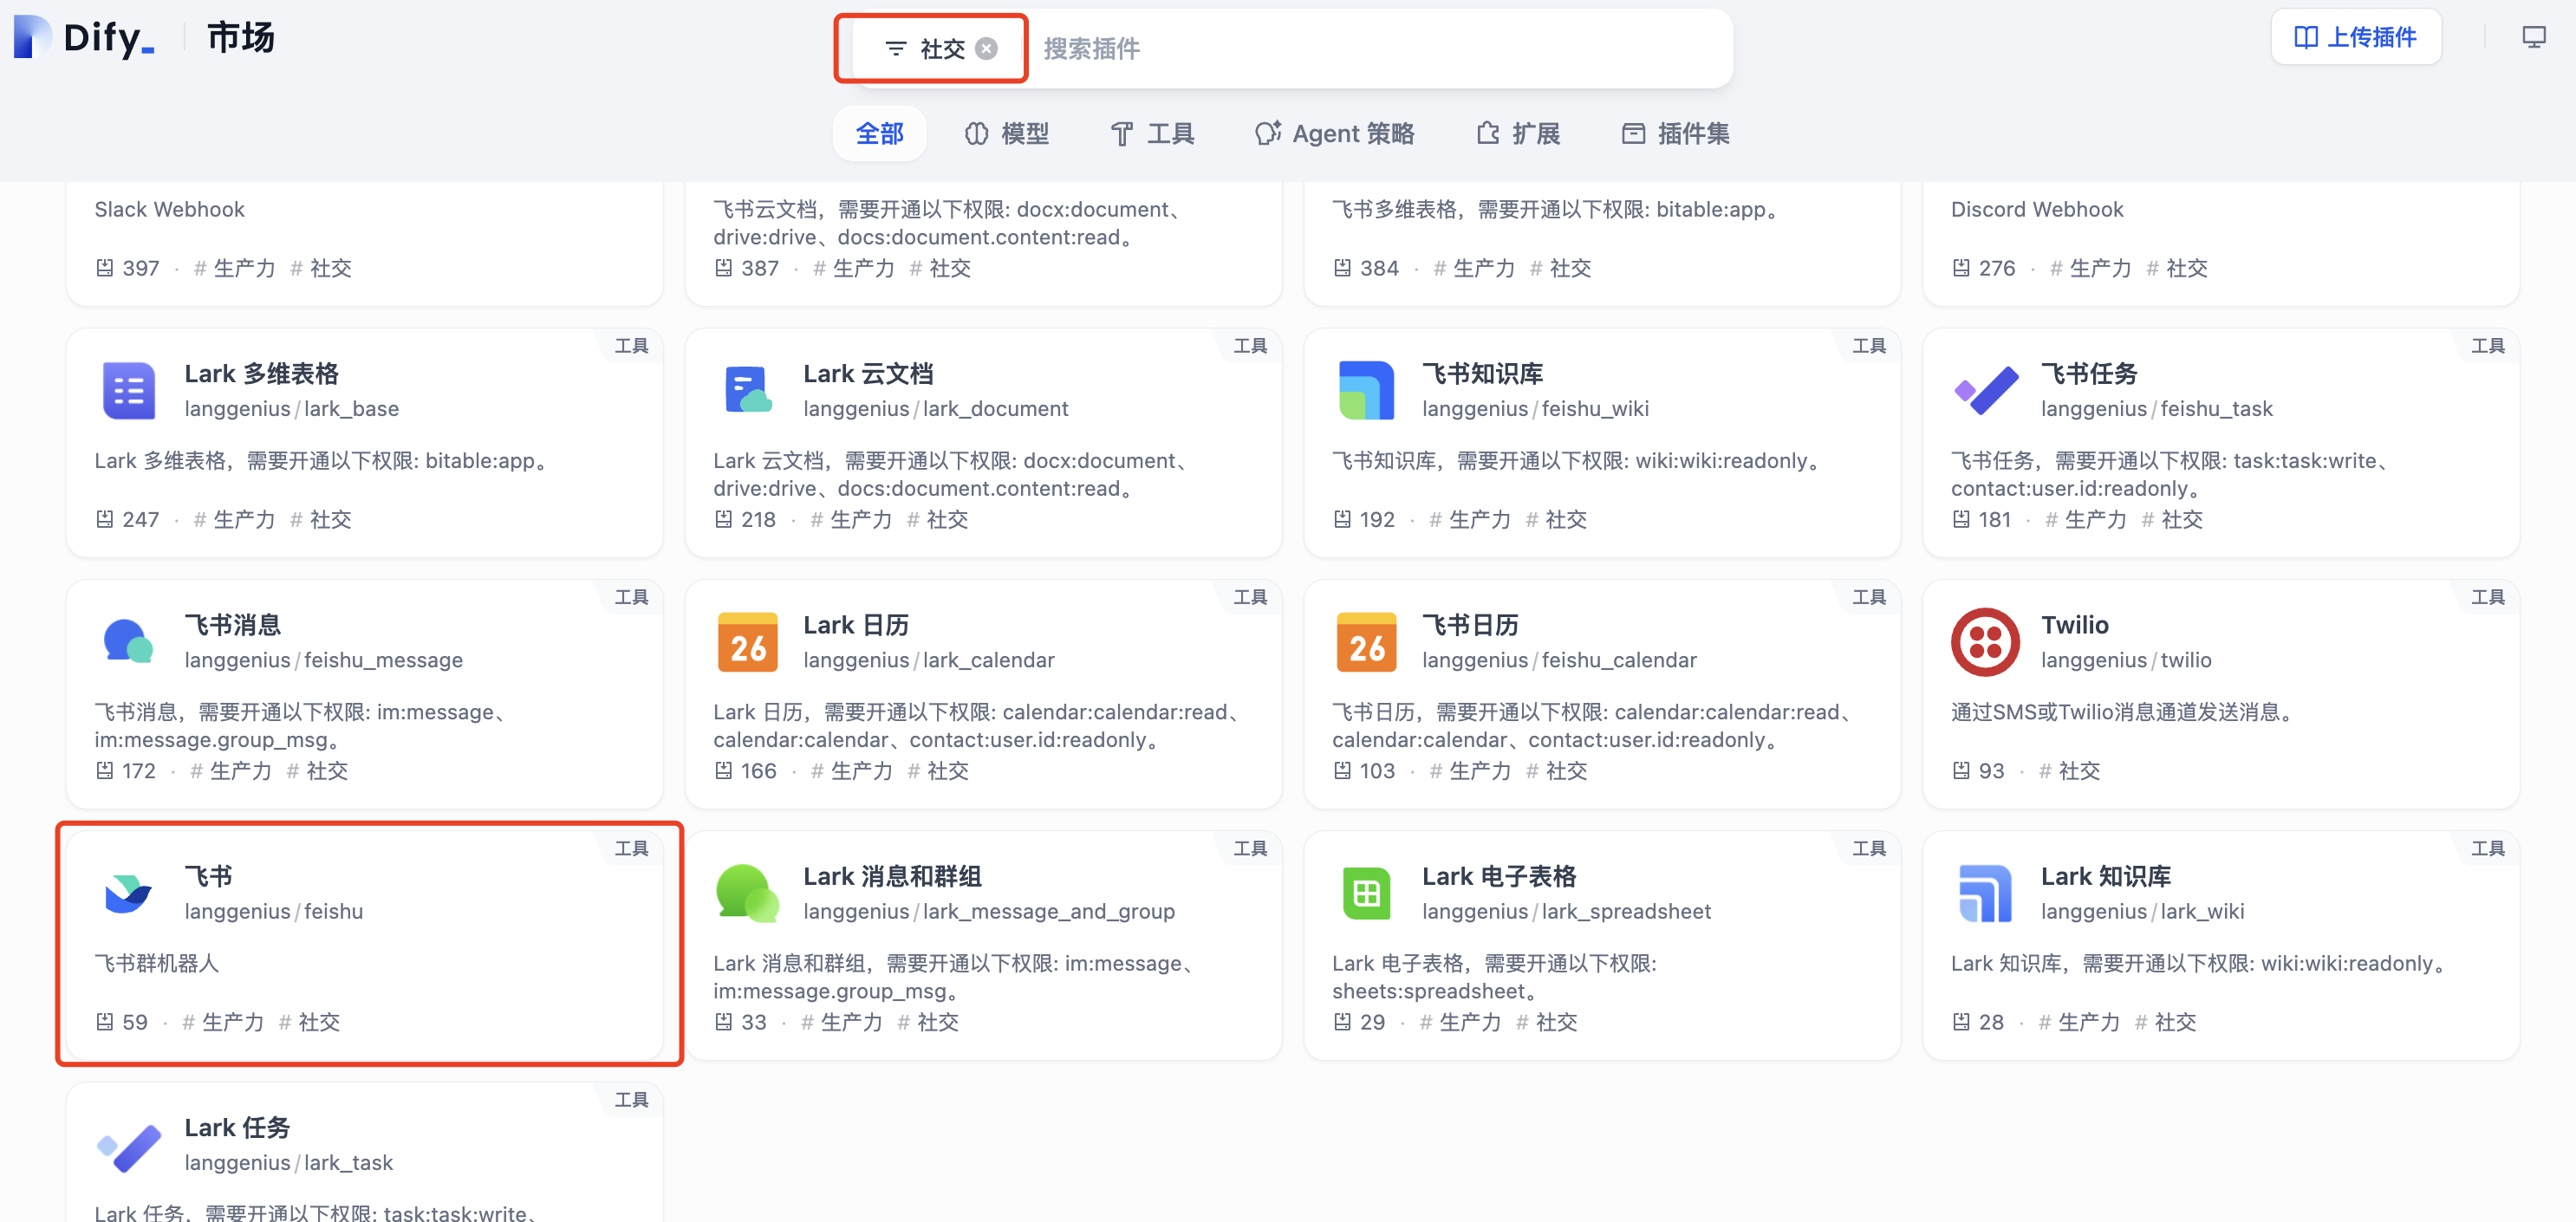Open the Lark 知识库 plugin card
Image resolution: width=2576 pixels, height=1222 pixels.
[2220, 945]
